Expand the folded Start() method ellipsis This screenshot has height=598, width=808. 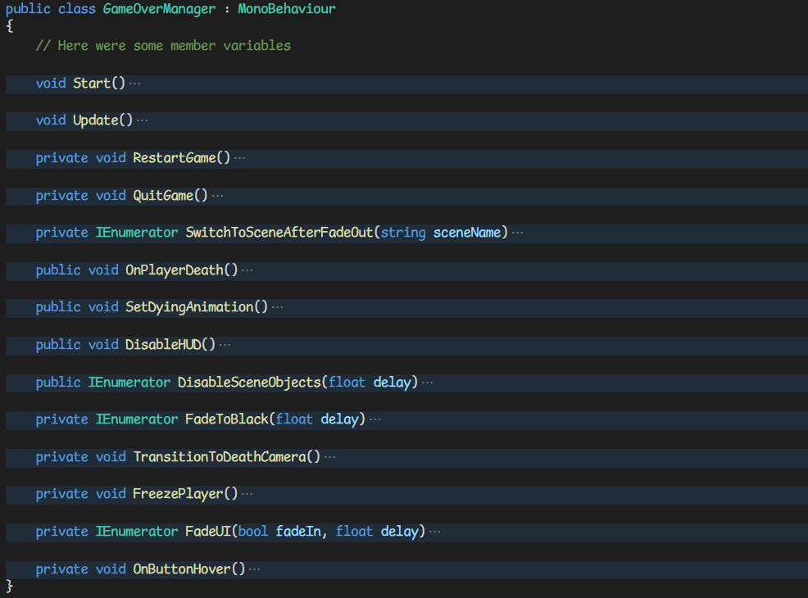135,84
